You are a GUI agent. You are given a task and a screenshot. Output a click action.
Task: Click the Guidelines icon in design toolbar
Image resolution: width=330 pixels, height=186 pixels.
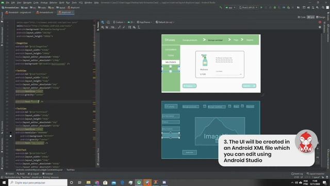(139, 27)
